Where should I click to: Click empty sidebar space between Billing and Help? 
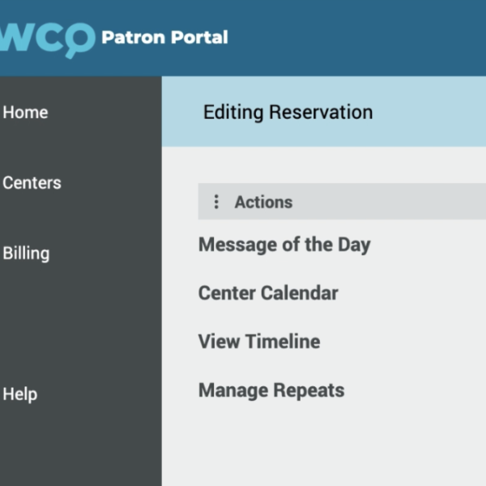[80, 324]
